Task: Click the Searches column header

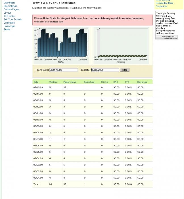Action: (89, 82)
